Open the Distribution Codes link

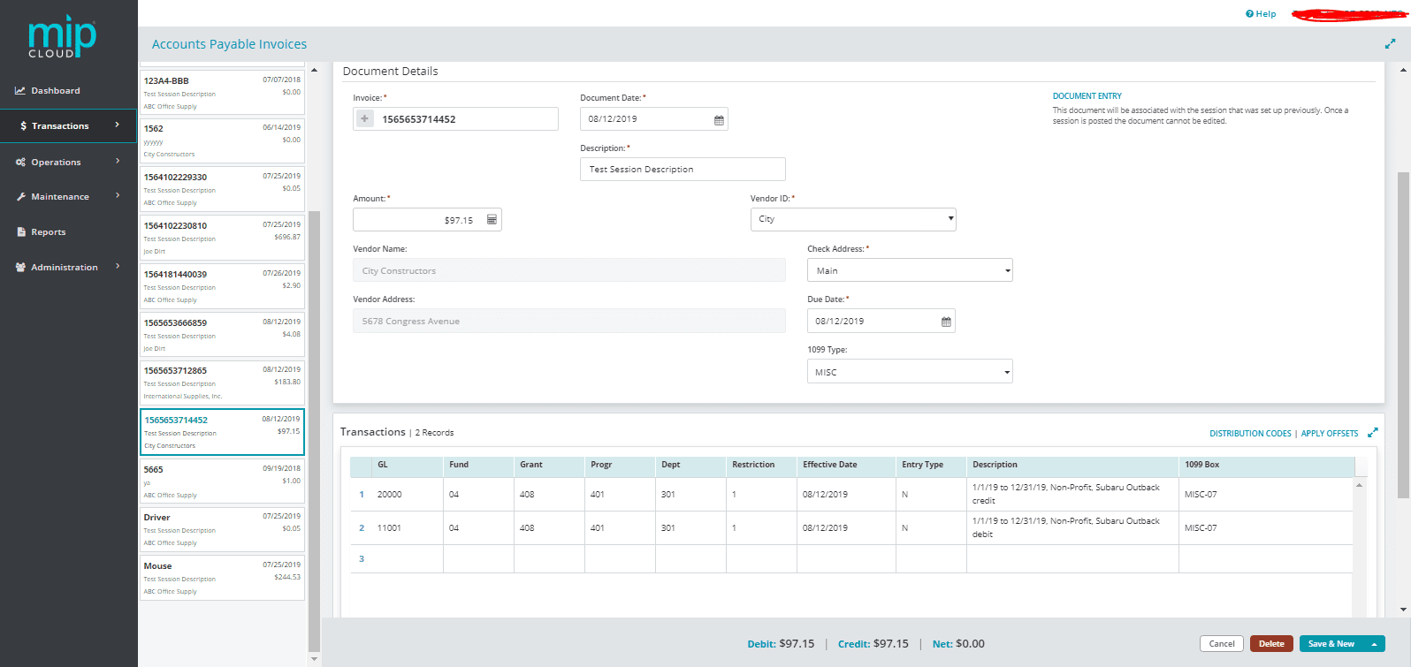coord(1250,434)
